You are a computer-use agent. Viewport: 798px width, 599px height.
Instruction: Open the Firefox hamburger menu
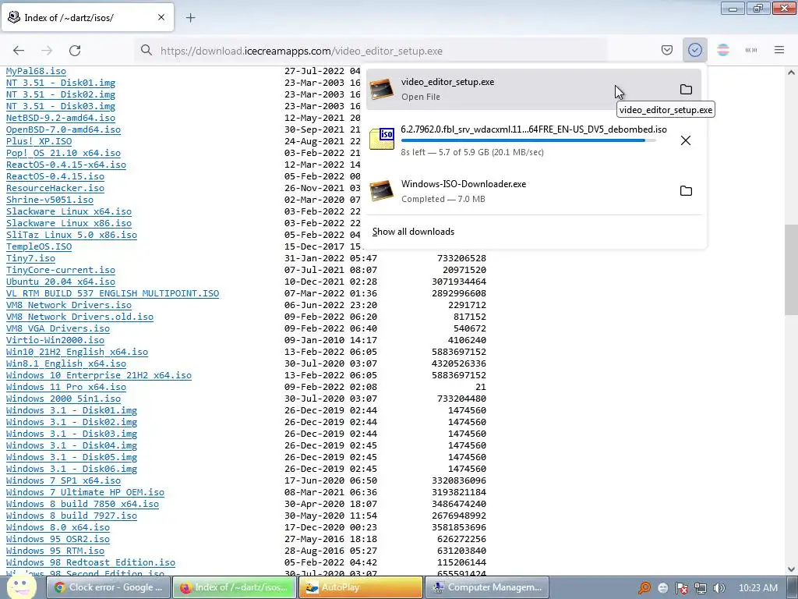(779, 50)
